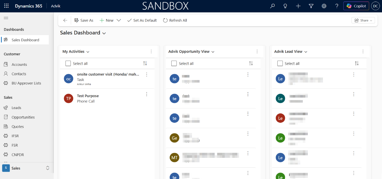
Task: Open the Share dropdown button
Action: pyautogui.click(x=363, y=20)
